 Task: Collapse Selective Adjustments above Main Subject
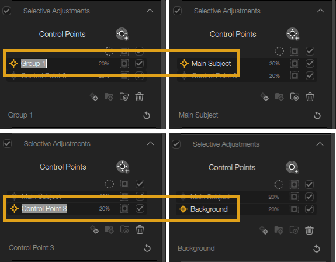(x=320, y=11)
